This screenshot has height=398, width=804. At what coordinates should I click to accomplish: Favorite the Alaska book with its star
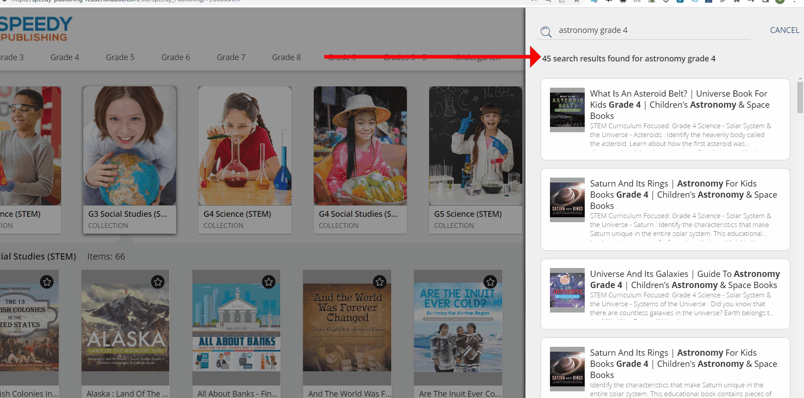(158, 282)
